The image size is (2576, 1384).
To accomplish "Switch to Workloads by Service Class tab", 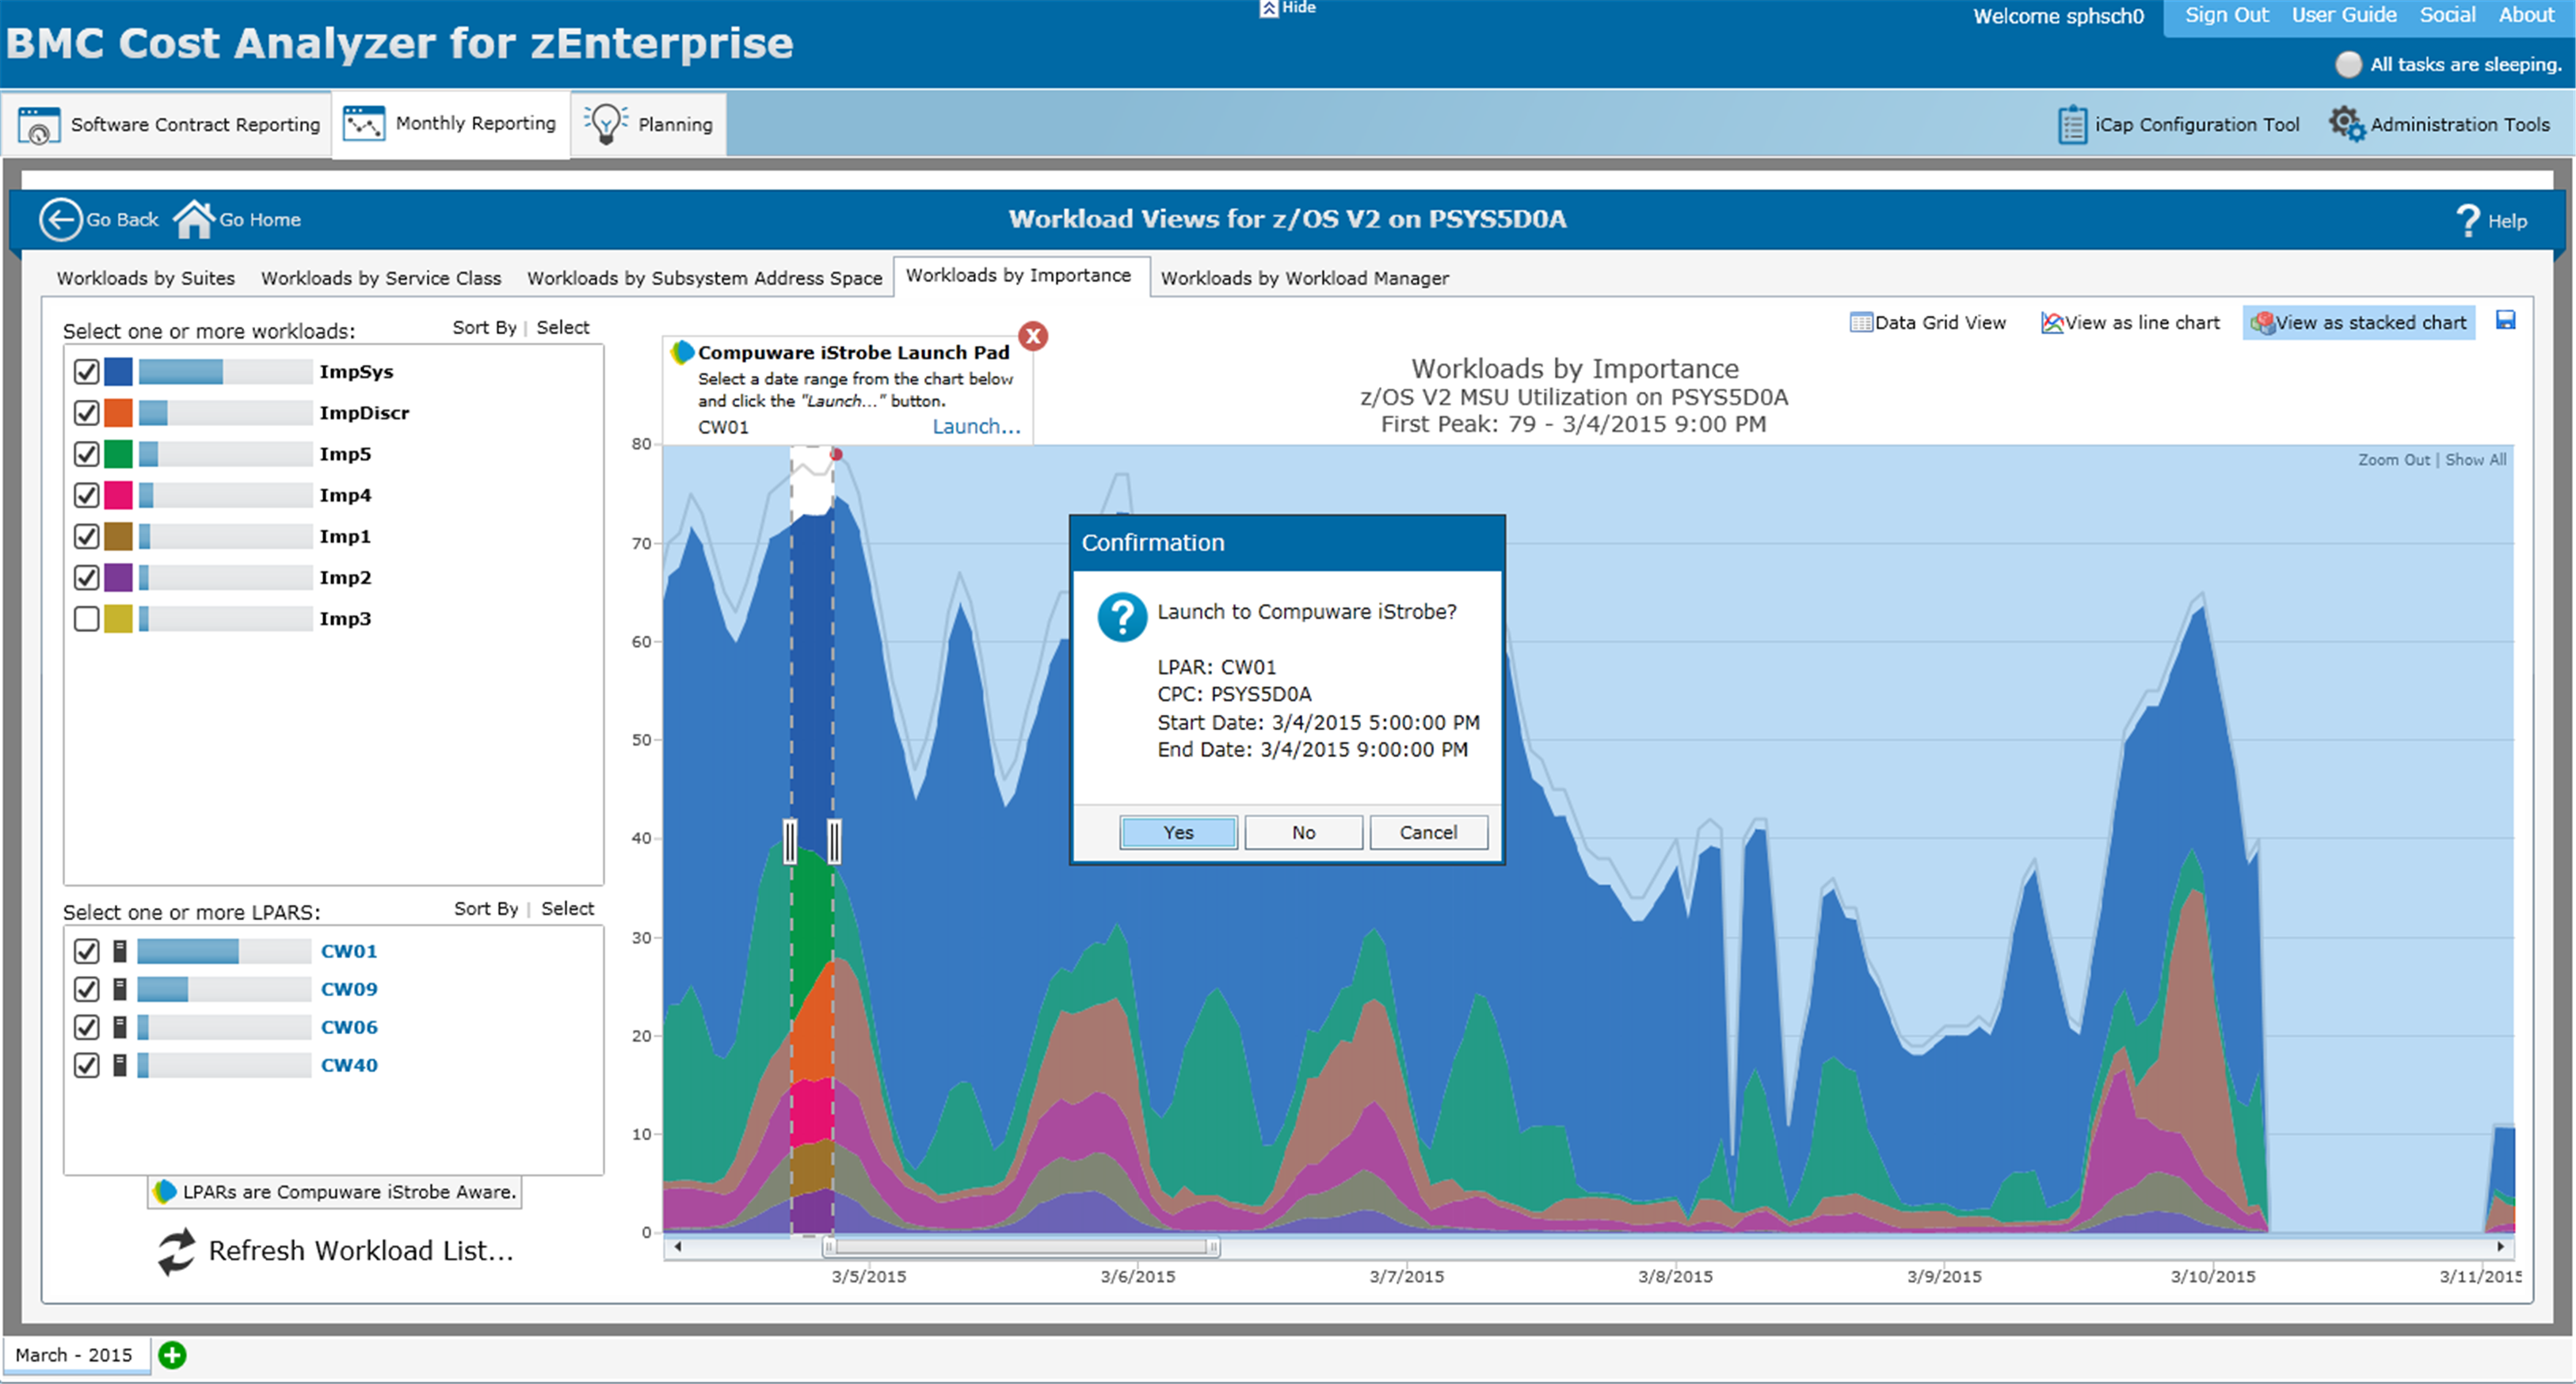I will point(381,278).
